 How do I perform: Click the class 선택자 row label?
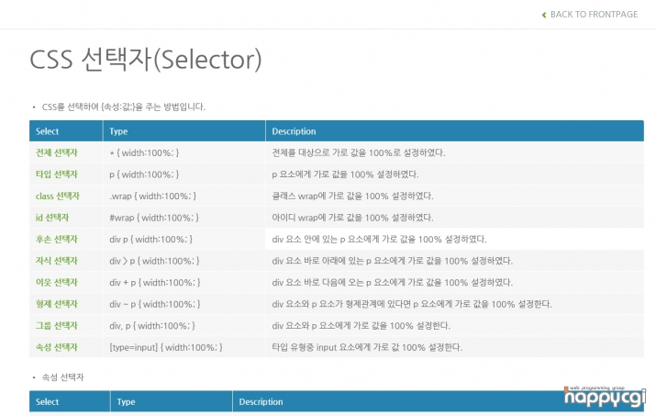click(57, 196)
